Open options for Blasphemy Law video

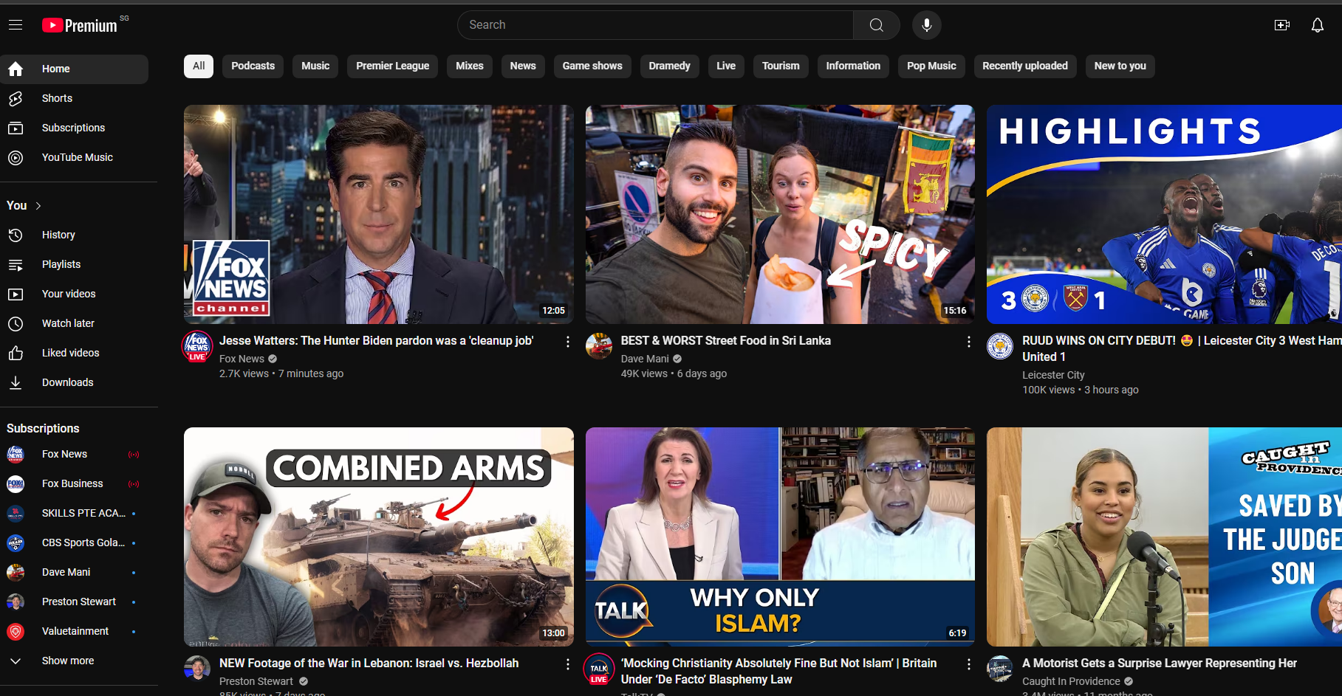(969, 664)
